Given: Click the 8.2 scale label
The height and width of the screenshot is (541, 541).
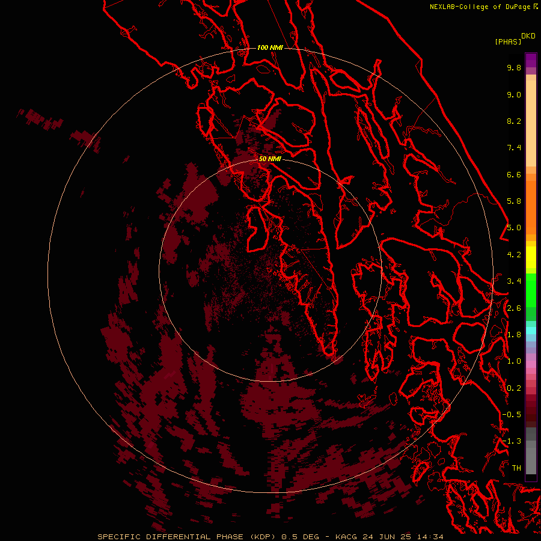Looking at the screenshot, I should pyautogui.click(x=514, y=121).
